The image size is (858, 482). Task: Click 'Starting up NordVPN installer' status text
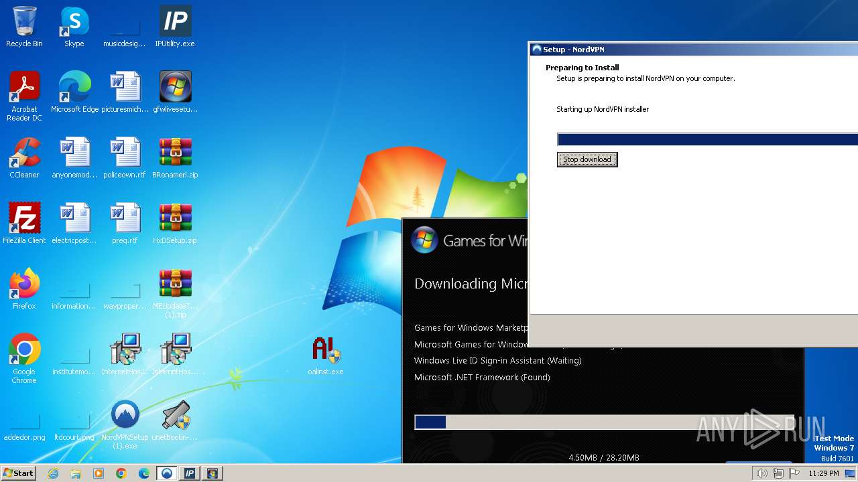pyautogui.click(x=603, y=109)
